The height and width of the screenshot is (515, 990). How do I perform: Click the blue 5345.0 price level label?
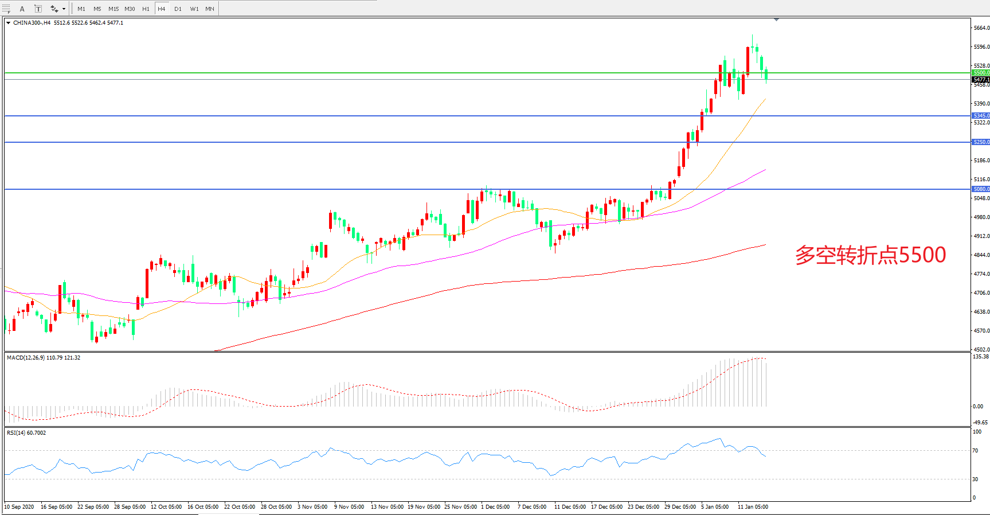tap(981, 116)
